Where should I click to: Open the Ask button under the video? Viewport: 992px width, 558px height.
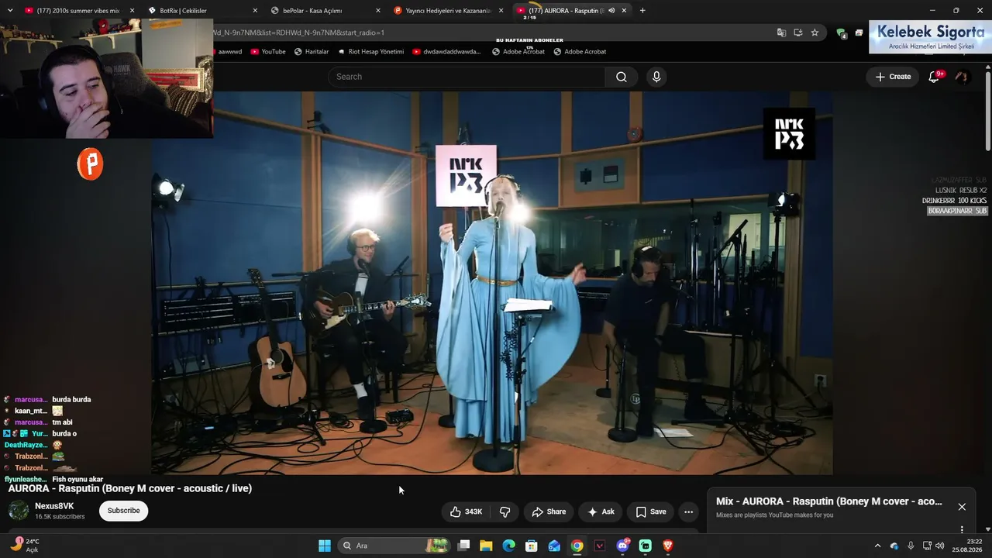click(601, 511)
